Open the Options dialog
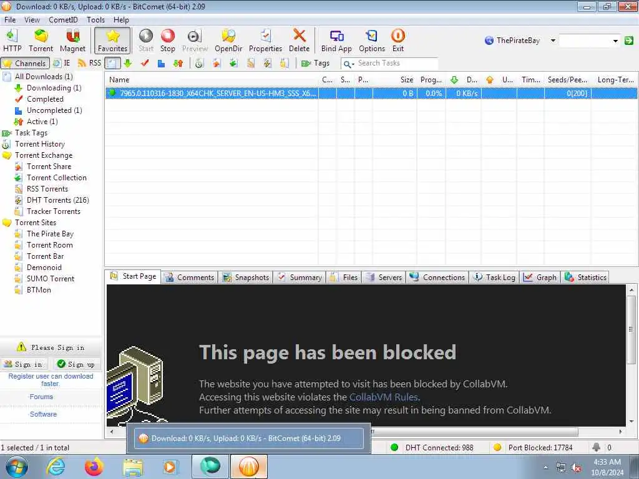 (x=372, y=41)
